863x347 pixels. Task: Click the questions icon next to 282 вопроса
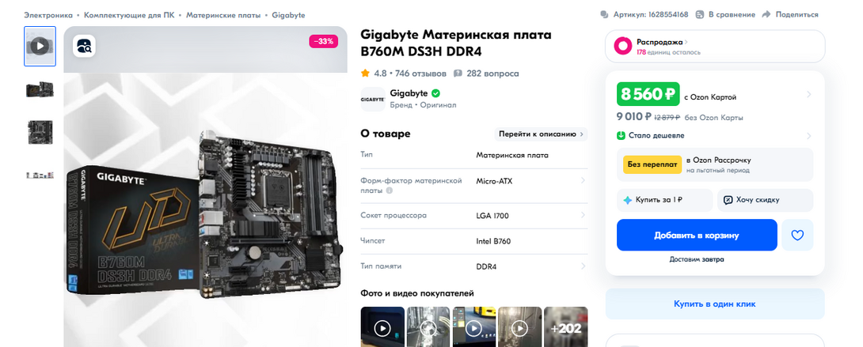[458, 74]
